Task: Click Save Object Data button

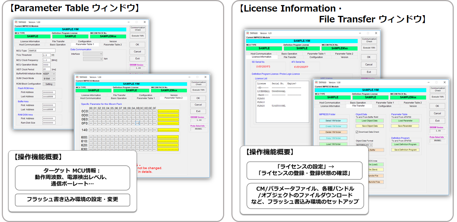Action: point(369,126)
